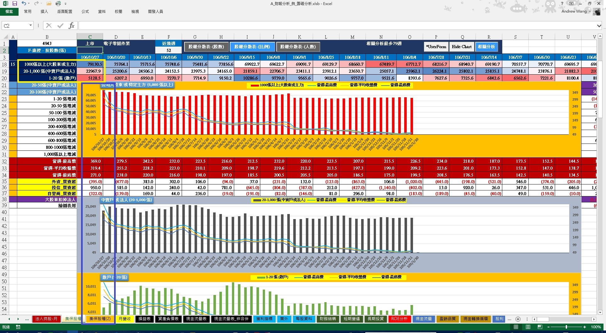The height and width of the screenshot is (333, 606).
Task: Click the 100% zoom level text
Action: click(596, 327)
